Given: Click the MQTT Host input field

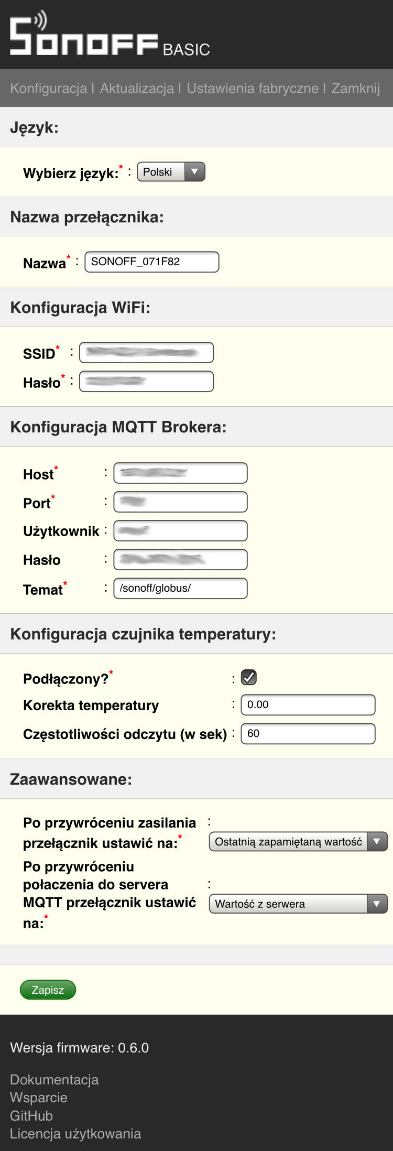Looking at the screenshot, I should (180, 473).
